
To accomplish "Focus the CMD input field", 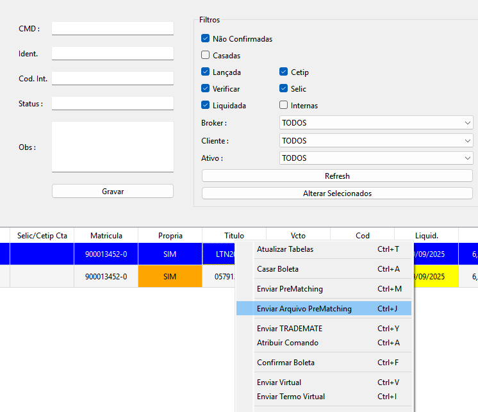I will click(x=112, y=29).
